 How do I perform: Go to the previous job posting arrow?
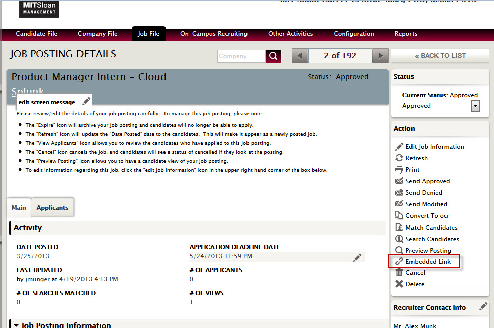(x=300, y=56)
